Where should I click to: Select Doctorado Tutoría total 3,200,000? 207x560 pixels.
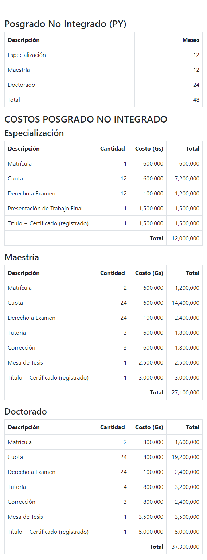tap(187, 487)
